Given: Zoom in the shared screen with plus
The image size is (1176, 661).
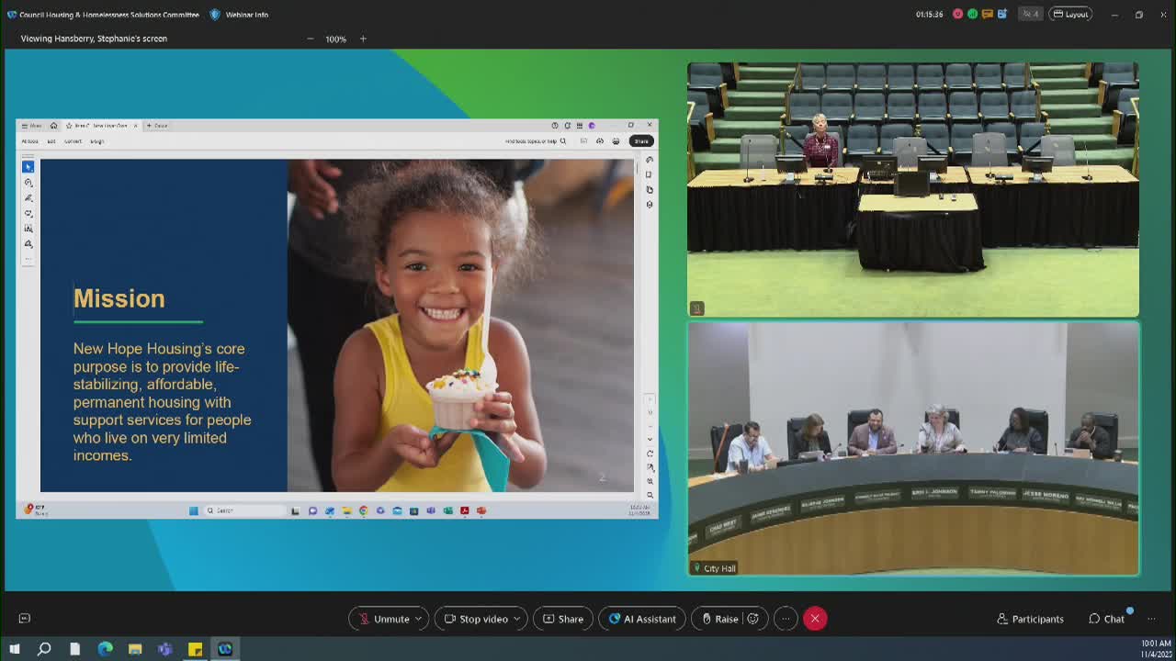Looking at the screenshot, I should 363,39.
